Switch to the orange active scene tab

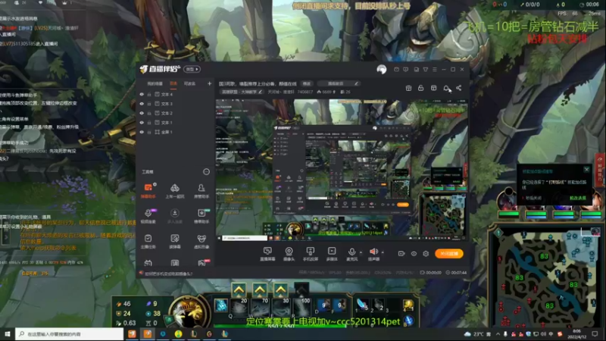coord(173,83)
